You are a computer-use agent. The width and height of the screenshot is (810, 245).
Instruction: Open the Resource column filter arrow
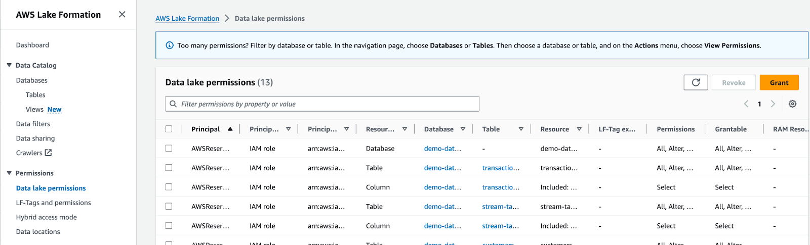579,129
